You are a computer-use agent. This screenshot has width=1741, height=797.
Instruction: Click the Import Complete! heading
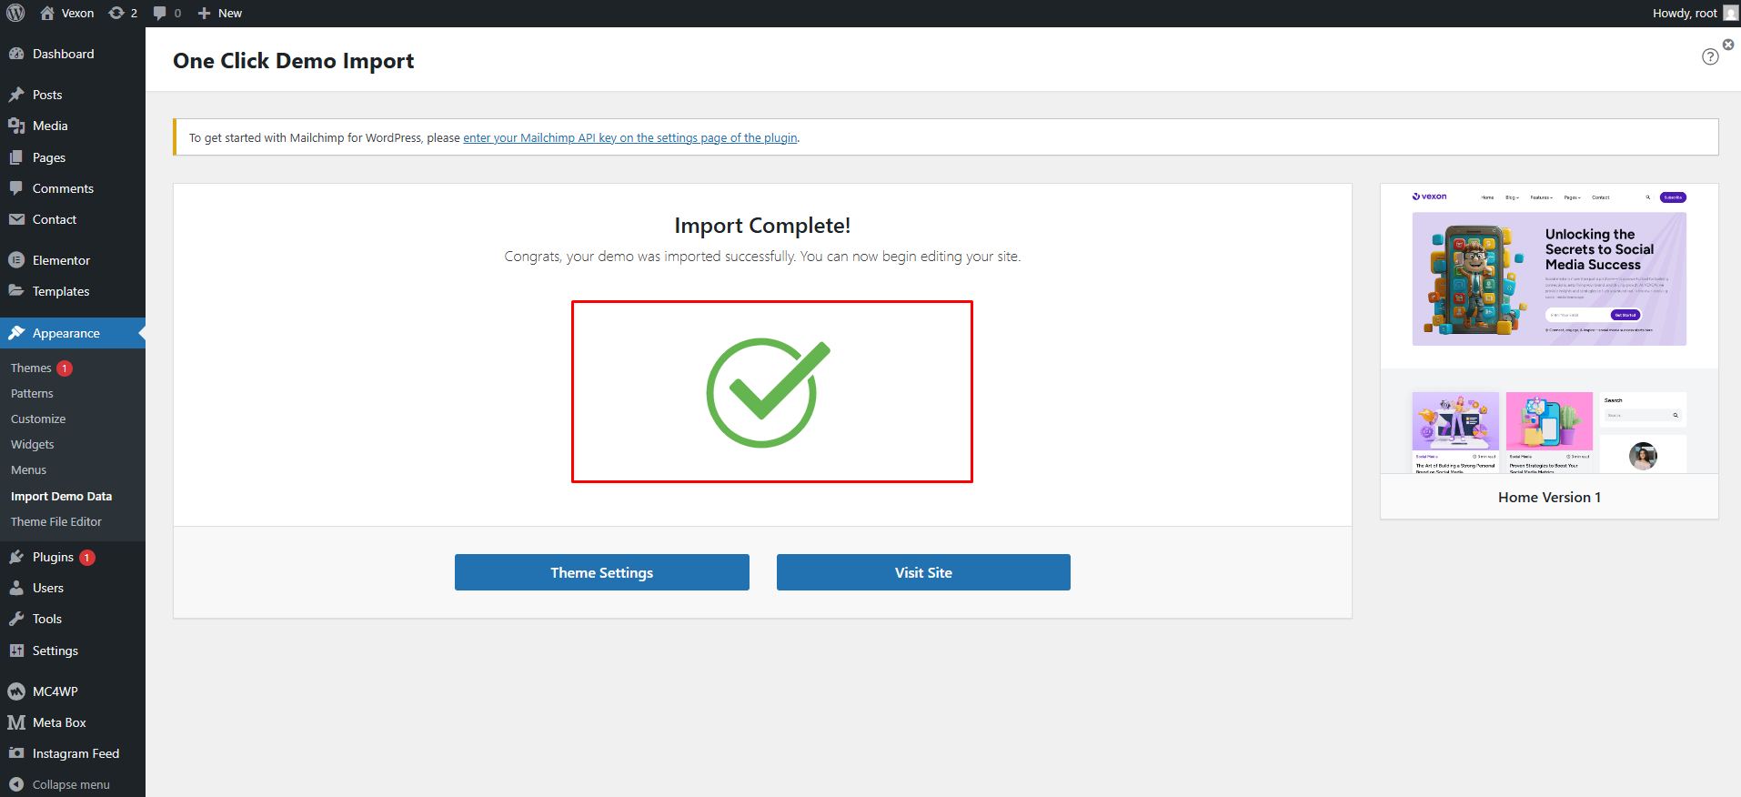762,226
